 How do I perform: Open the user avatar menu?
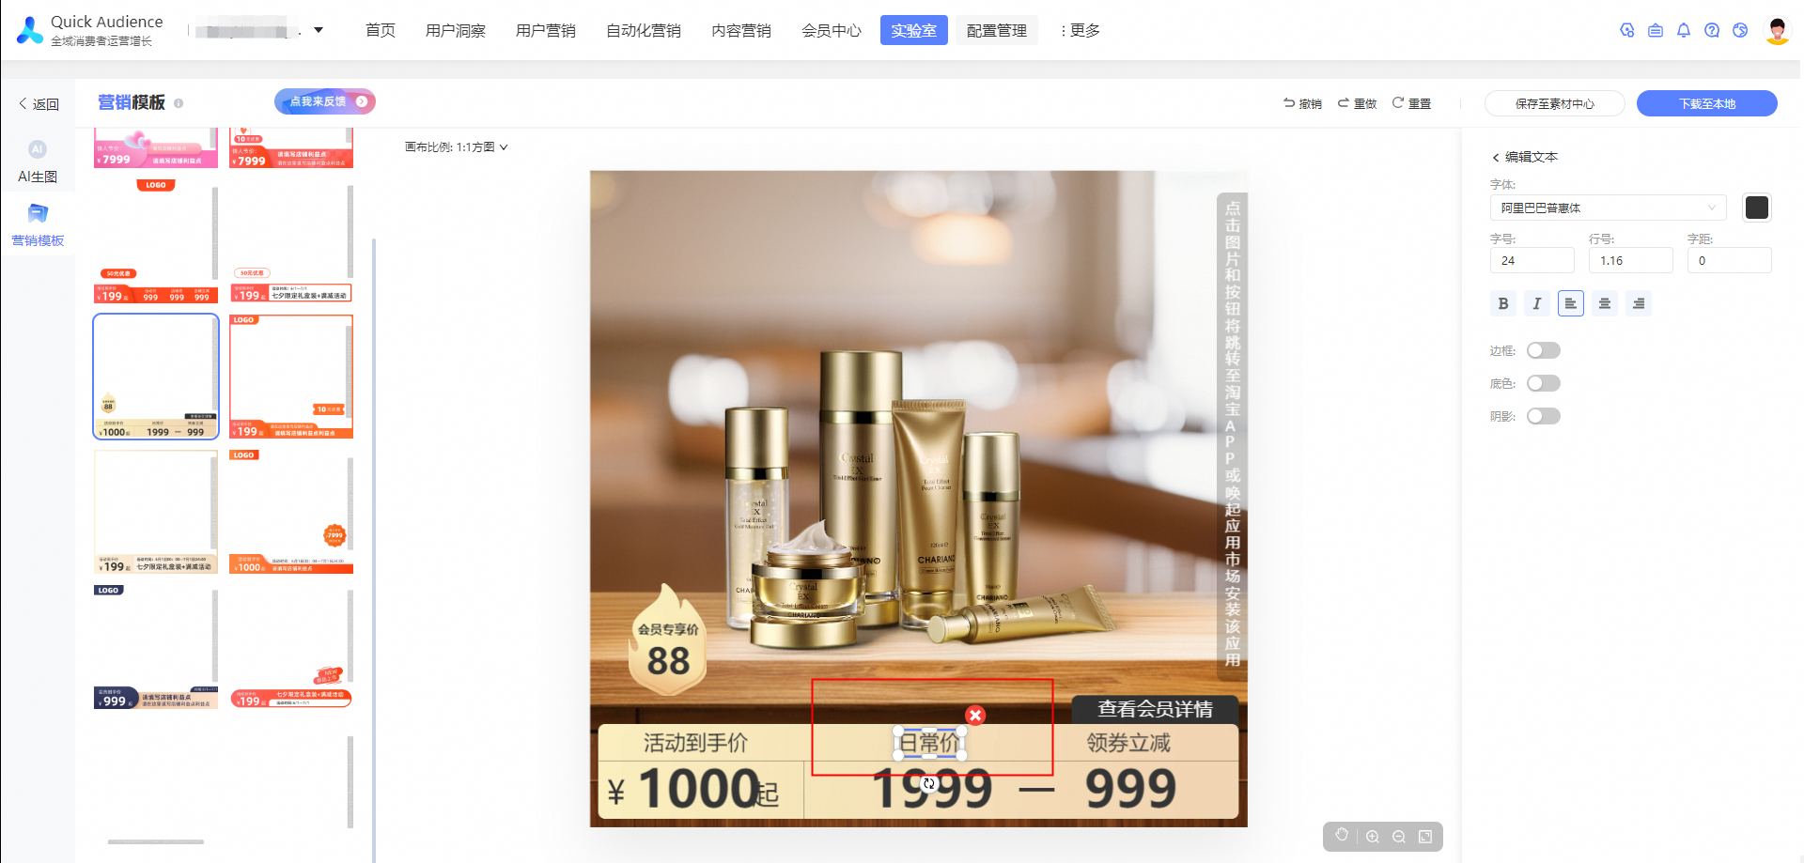(1777, 30)
